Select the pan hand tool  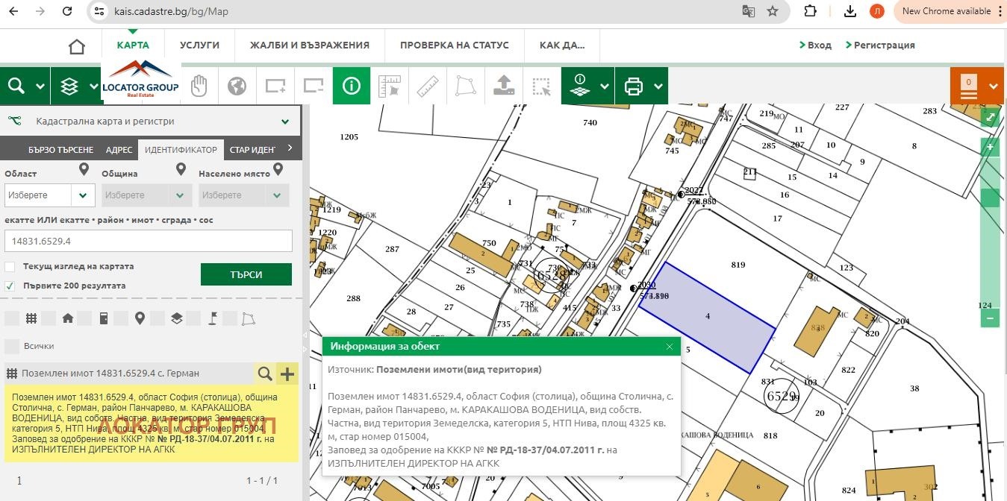pyautogui.click(x=199, y=86)
